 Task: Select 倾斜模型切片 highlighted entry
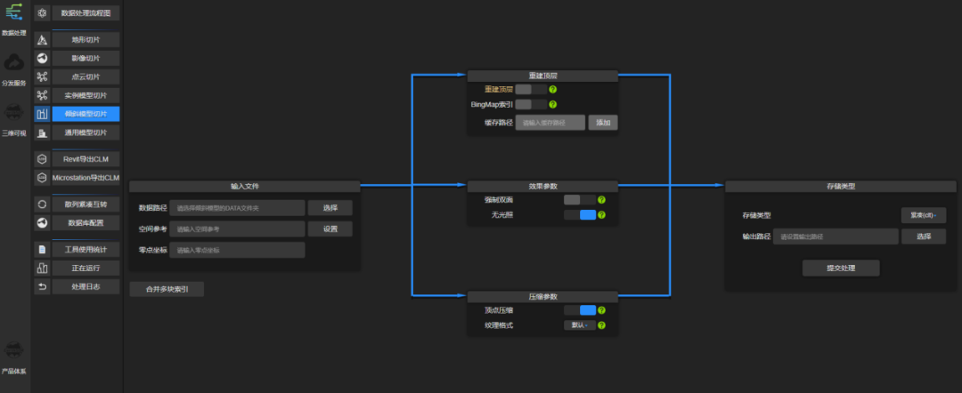(86, 114)
